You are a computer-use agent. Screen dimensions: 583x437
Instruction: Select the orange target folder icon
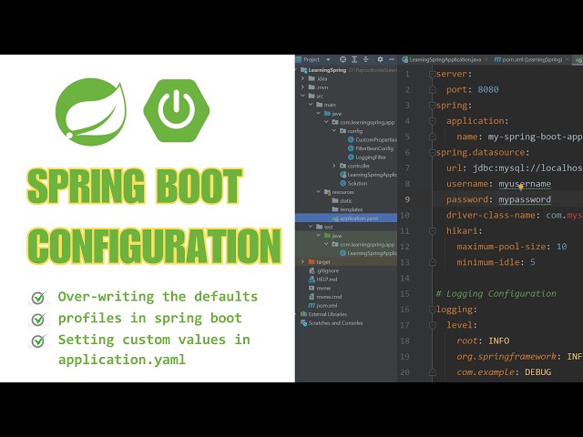click(x=312, y=262)
